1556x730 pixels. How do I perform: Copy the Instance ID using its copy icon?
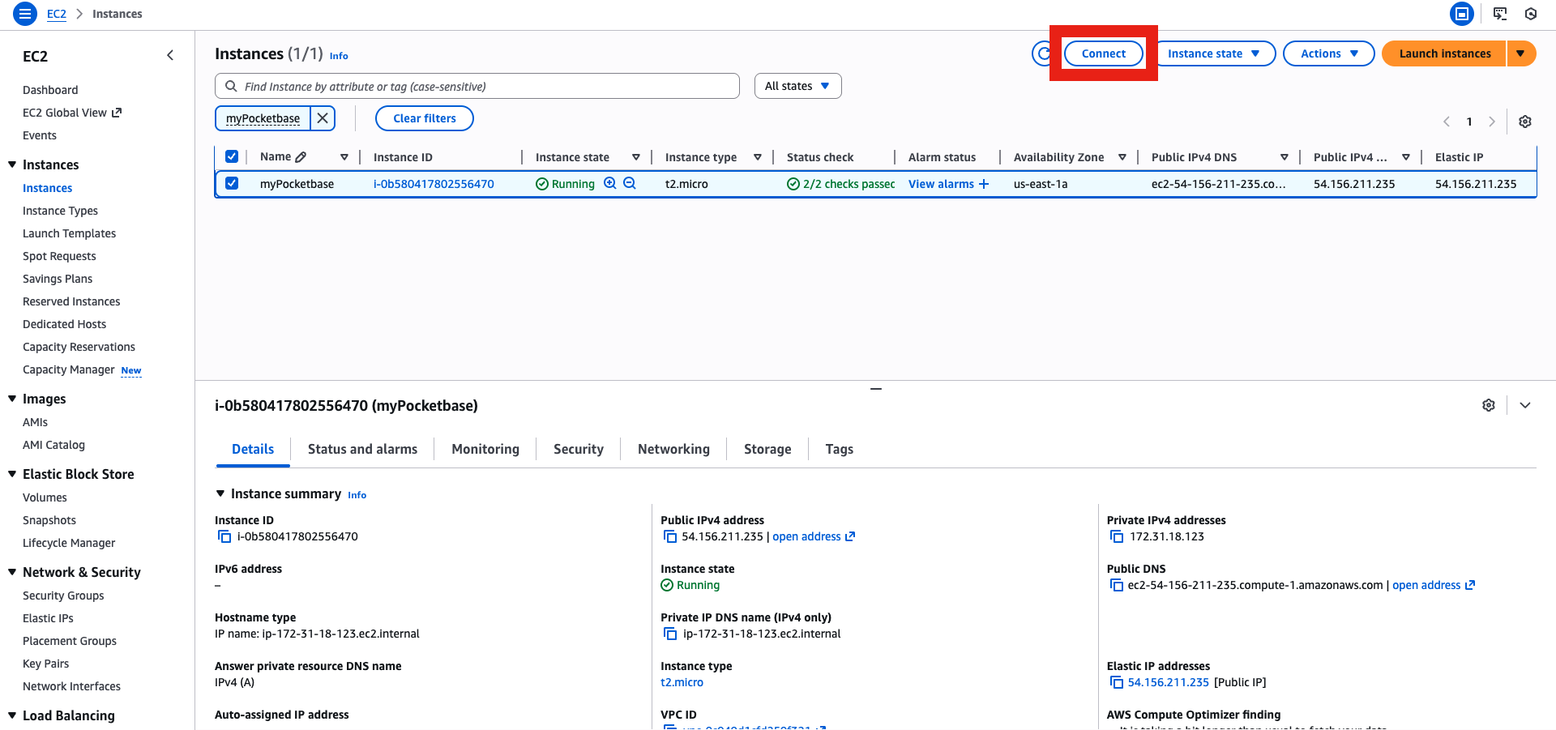coord(224,536)
